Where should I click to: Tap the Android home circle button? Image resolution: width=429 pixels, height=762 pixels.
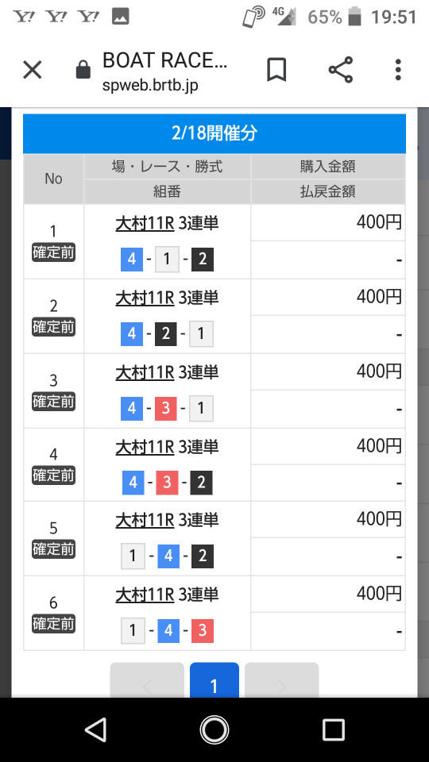(x=214, y=729)
